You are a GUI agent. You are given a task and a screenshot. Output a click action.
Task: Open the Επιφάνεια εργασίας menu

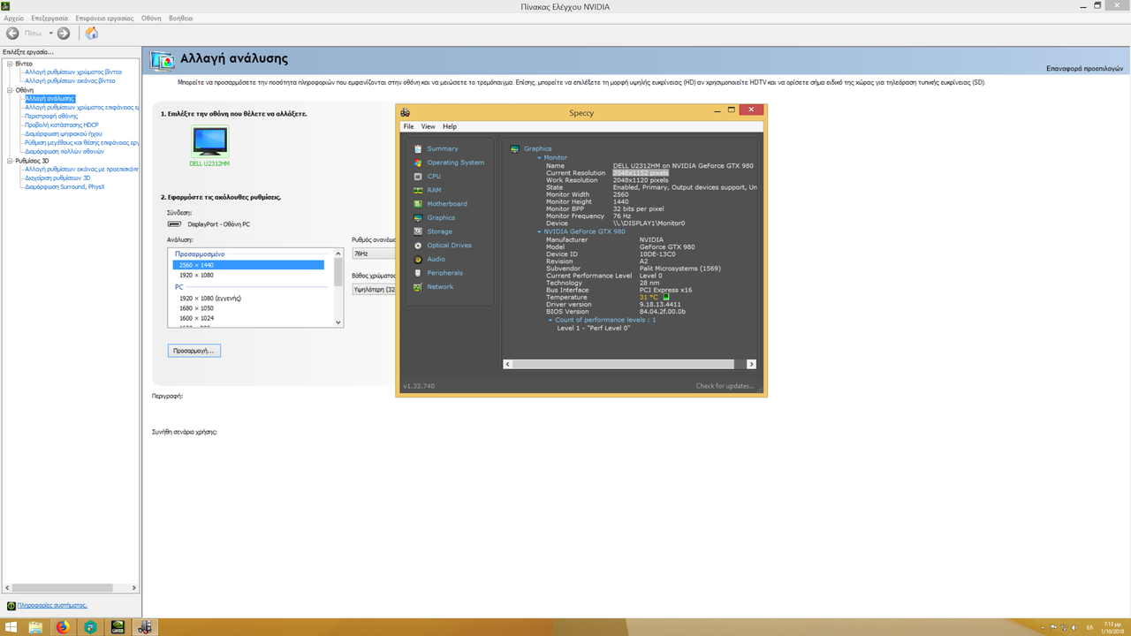point(104,18)
